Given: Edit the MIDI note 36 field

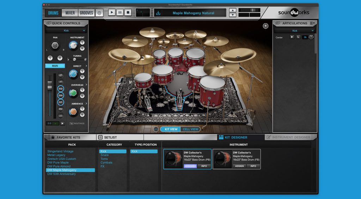Looking at the screenshot, I should pos(305,37).
